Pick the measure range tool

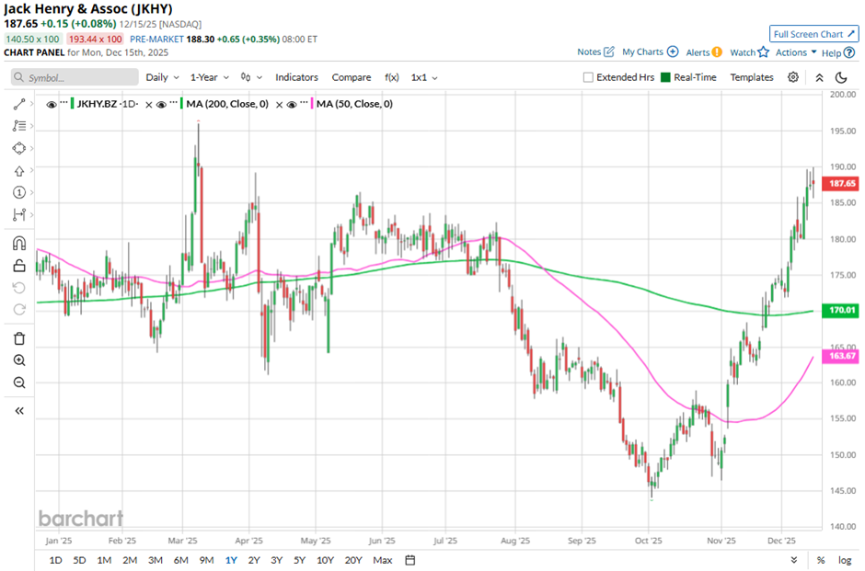tap(19, 214)
